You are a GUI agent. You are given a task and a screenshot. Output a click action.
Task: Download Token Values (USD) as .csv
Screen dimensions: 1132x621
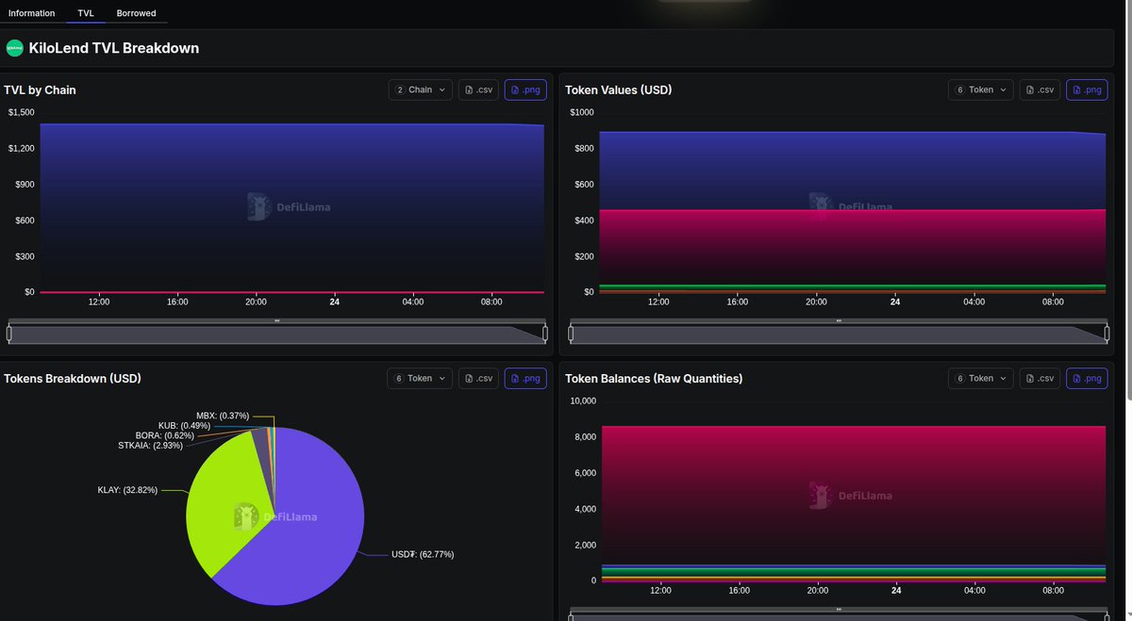point(1040,90)
